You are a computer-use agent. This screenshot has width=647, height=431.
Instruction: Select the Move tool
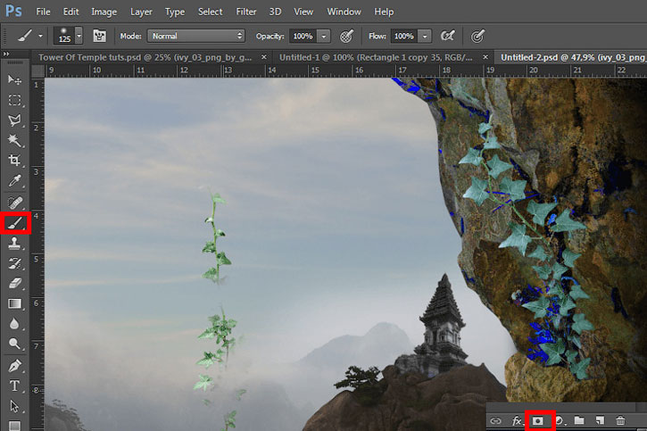point(15,79)
